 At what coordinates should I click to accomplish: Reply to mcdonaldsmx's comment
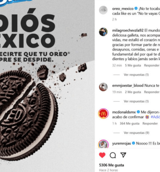150,123
